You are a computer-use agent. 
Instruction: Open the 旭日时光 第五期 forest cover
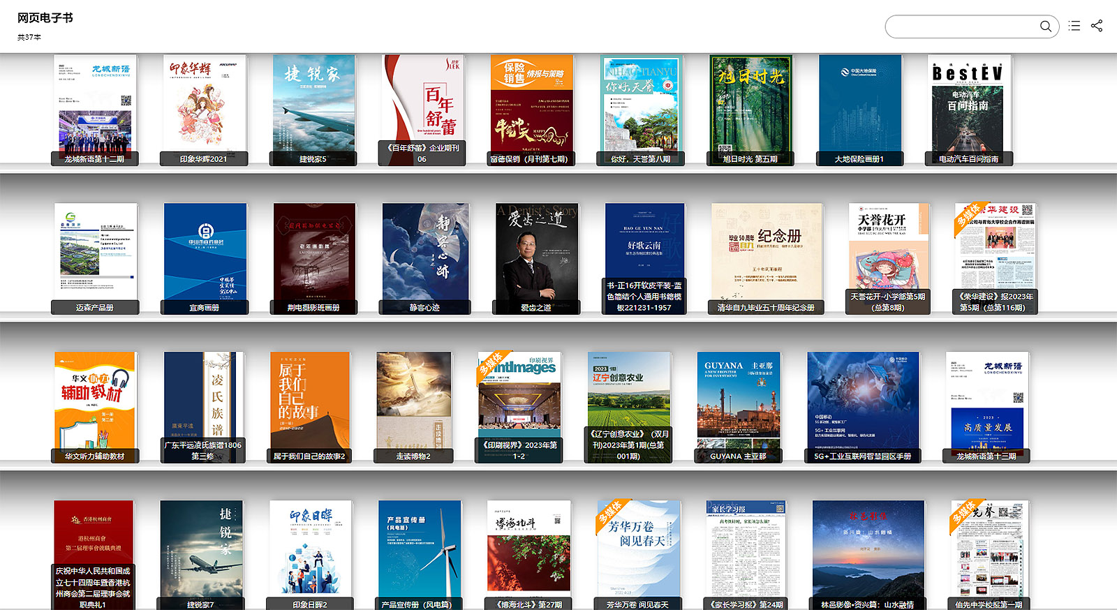tap(750, 105)
